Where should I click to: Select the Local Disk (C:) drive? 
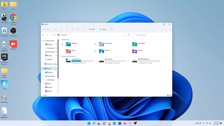pos(79,61)
